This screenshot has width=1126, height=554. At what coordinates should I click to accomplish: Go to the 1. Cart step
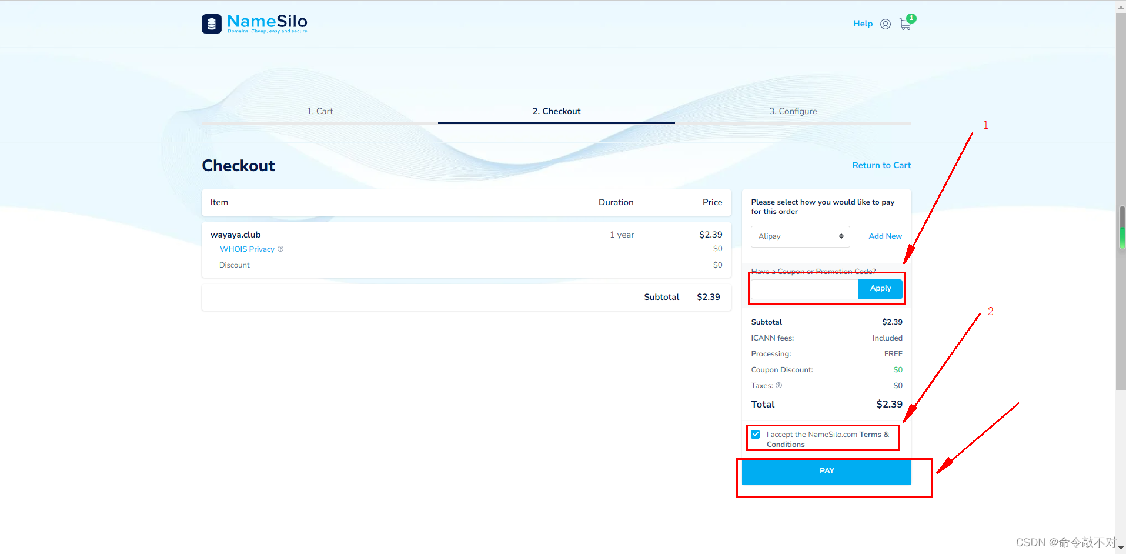coord(320,111)
